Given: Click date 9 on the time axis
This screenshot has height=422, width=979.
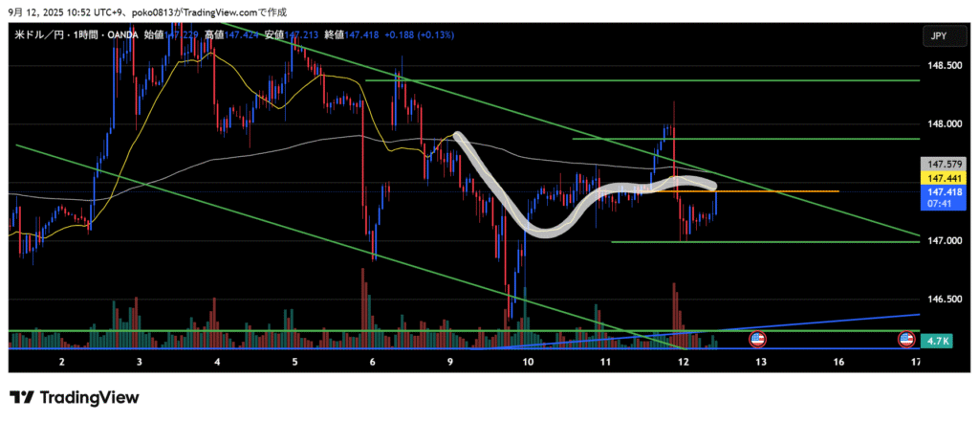Looking at the screenshot, I should (449, 362).
